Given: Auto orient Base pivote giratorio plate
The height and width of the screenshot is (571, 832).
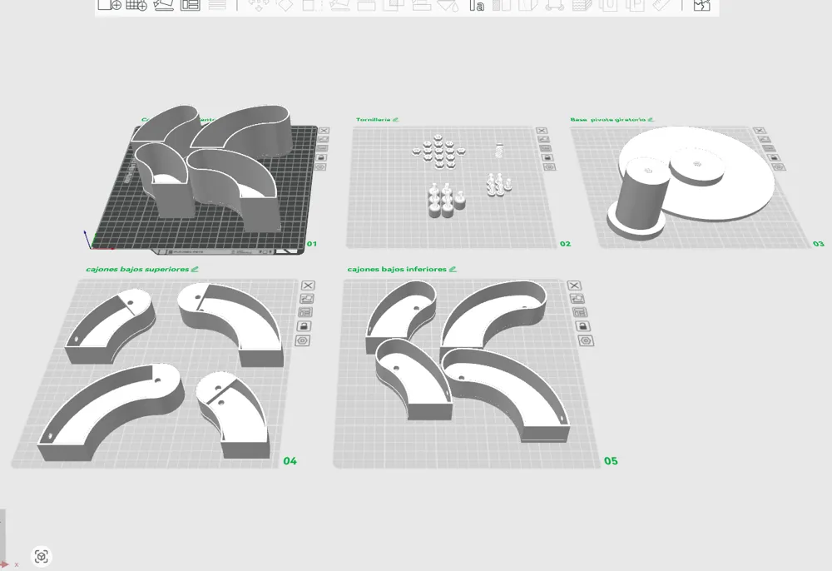Looking at the screenshot, I should (x=764, y=139).
